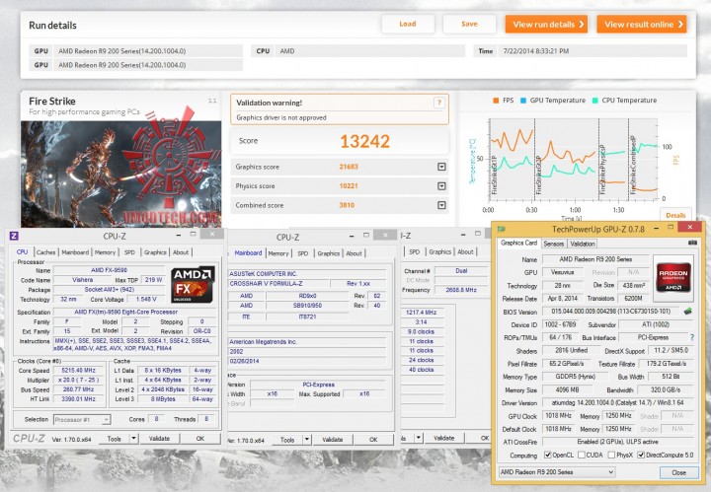
Task: Click the Physics score value 10221
Action: point(349,186)
